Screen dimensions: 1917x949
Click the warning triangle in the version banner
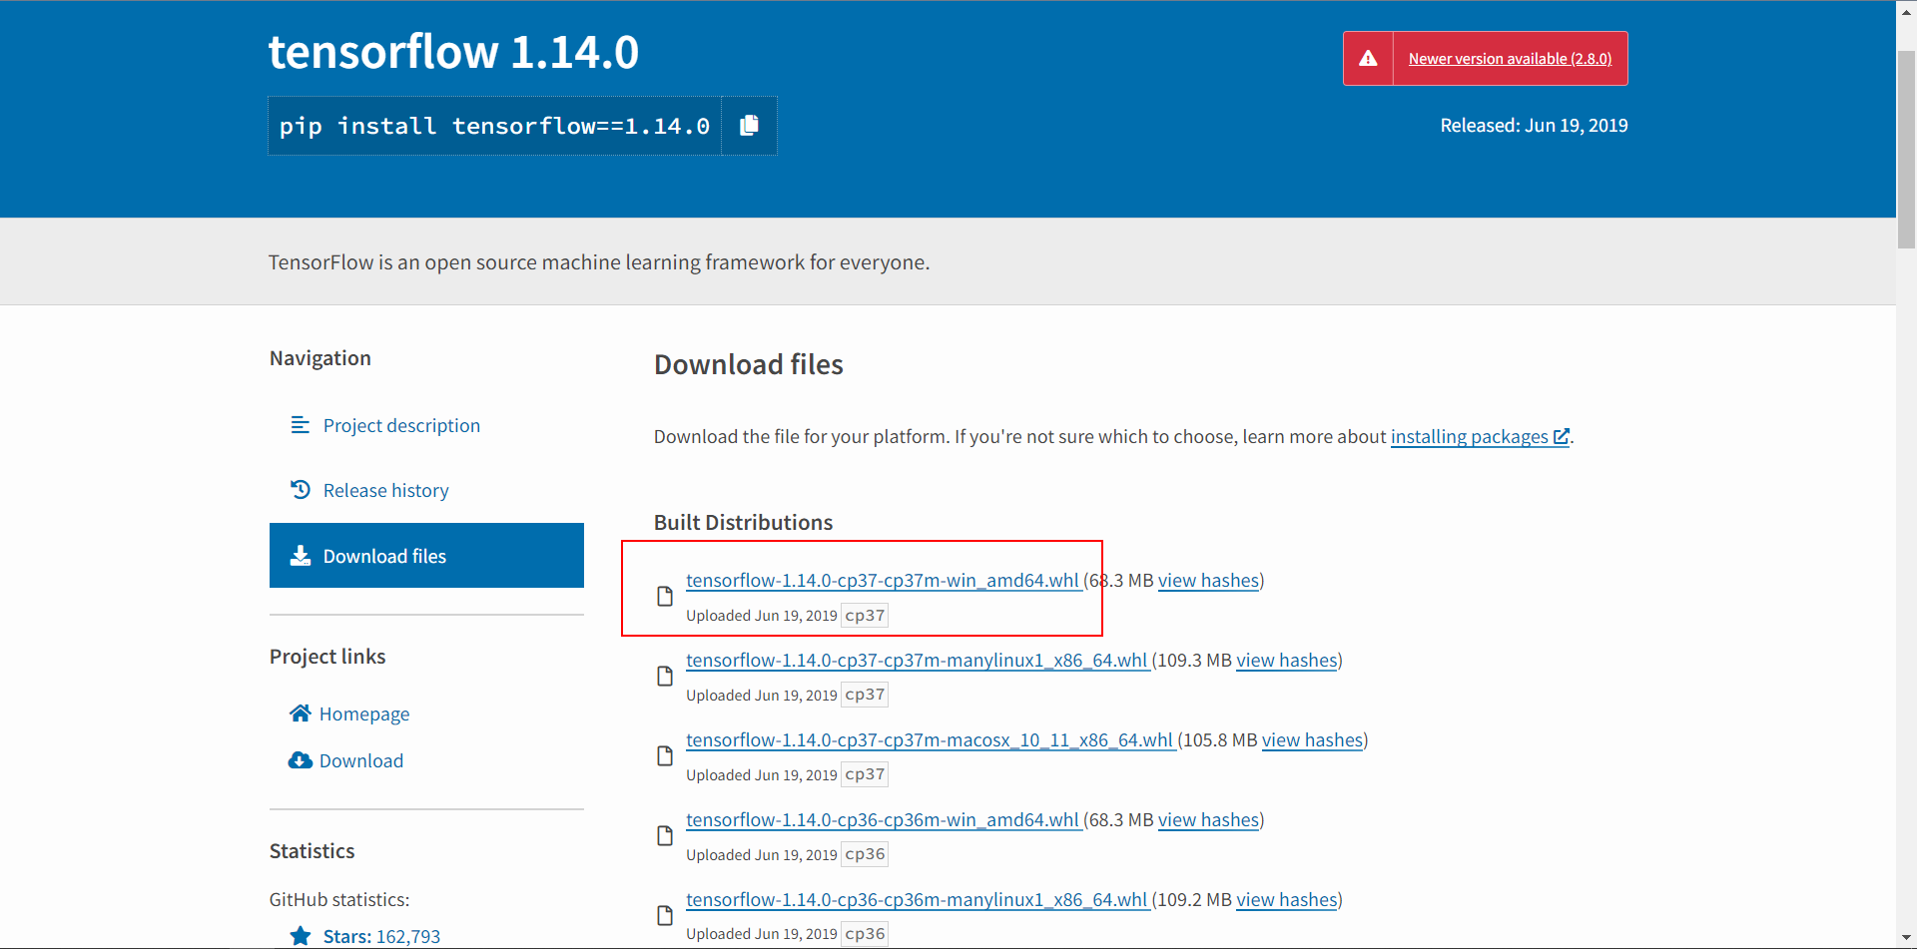(1368, 58)
